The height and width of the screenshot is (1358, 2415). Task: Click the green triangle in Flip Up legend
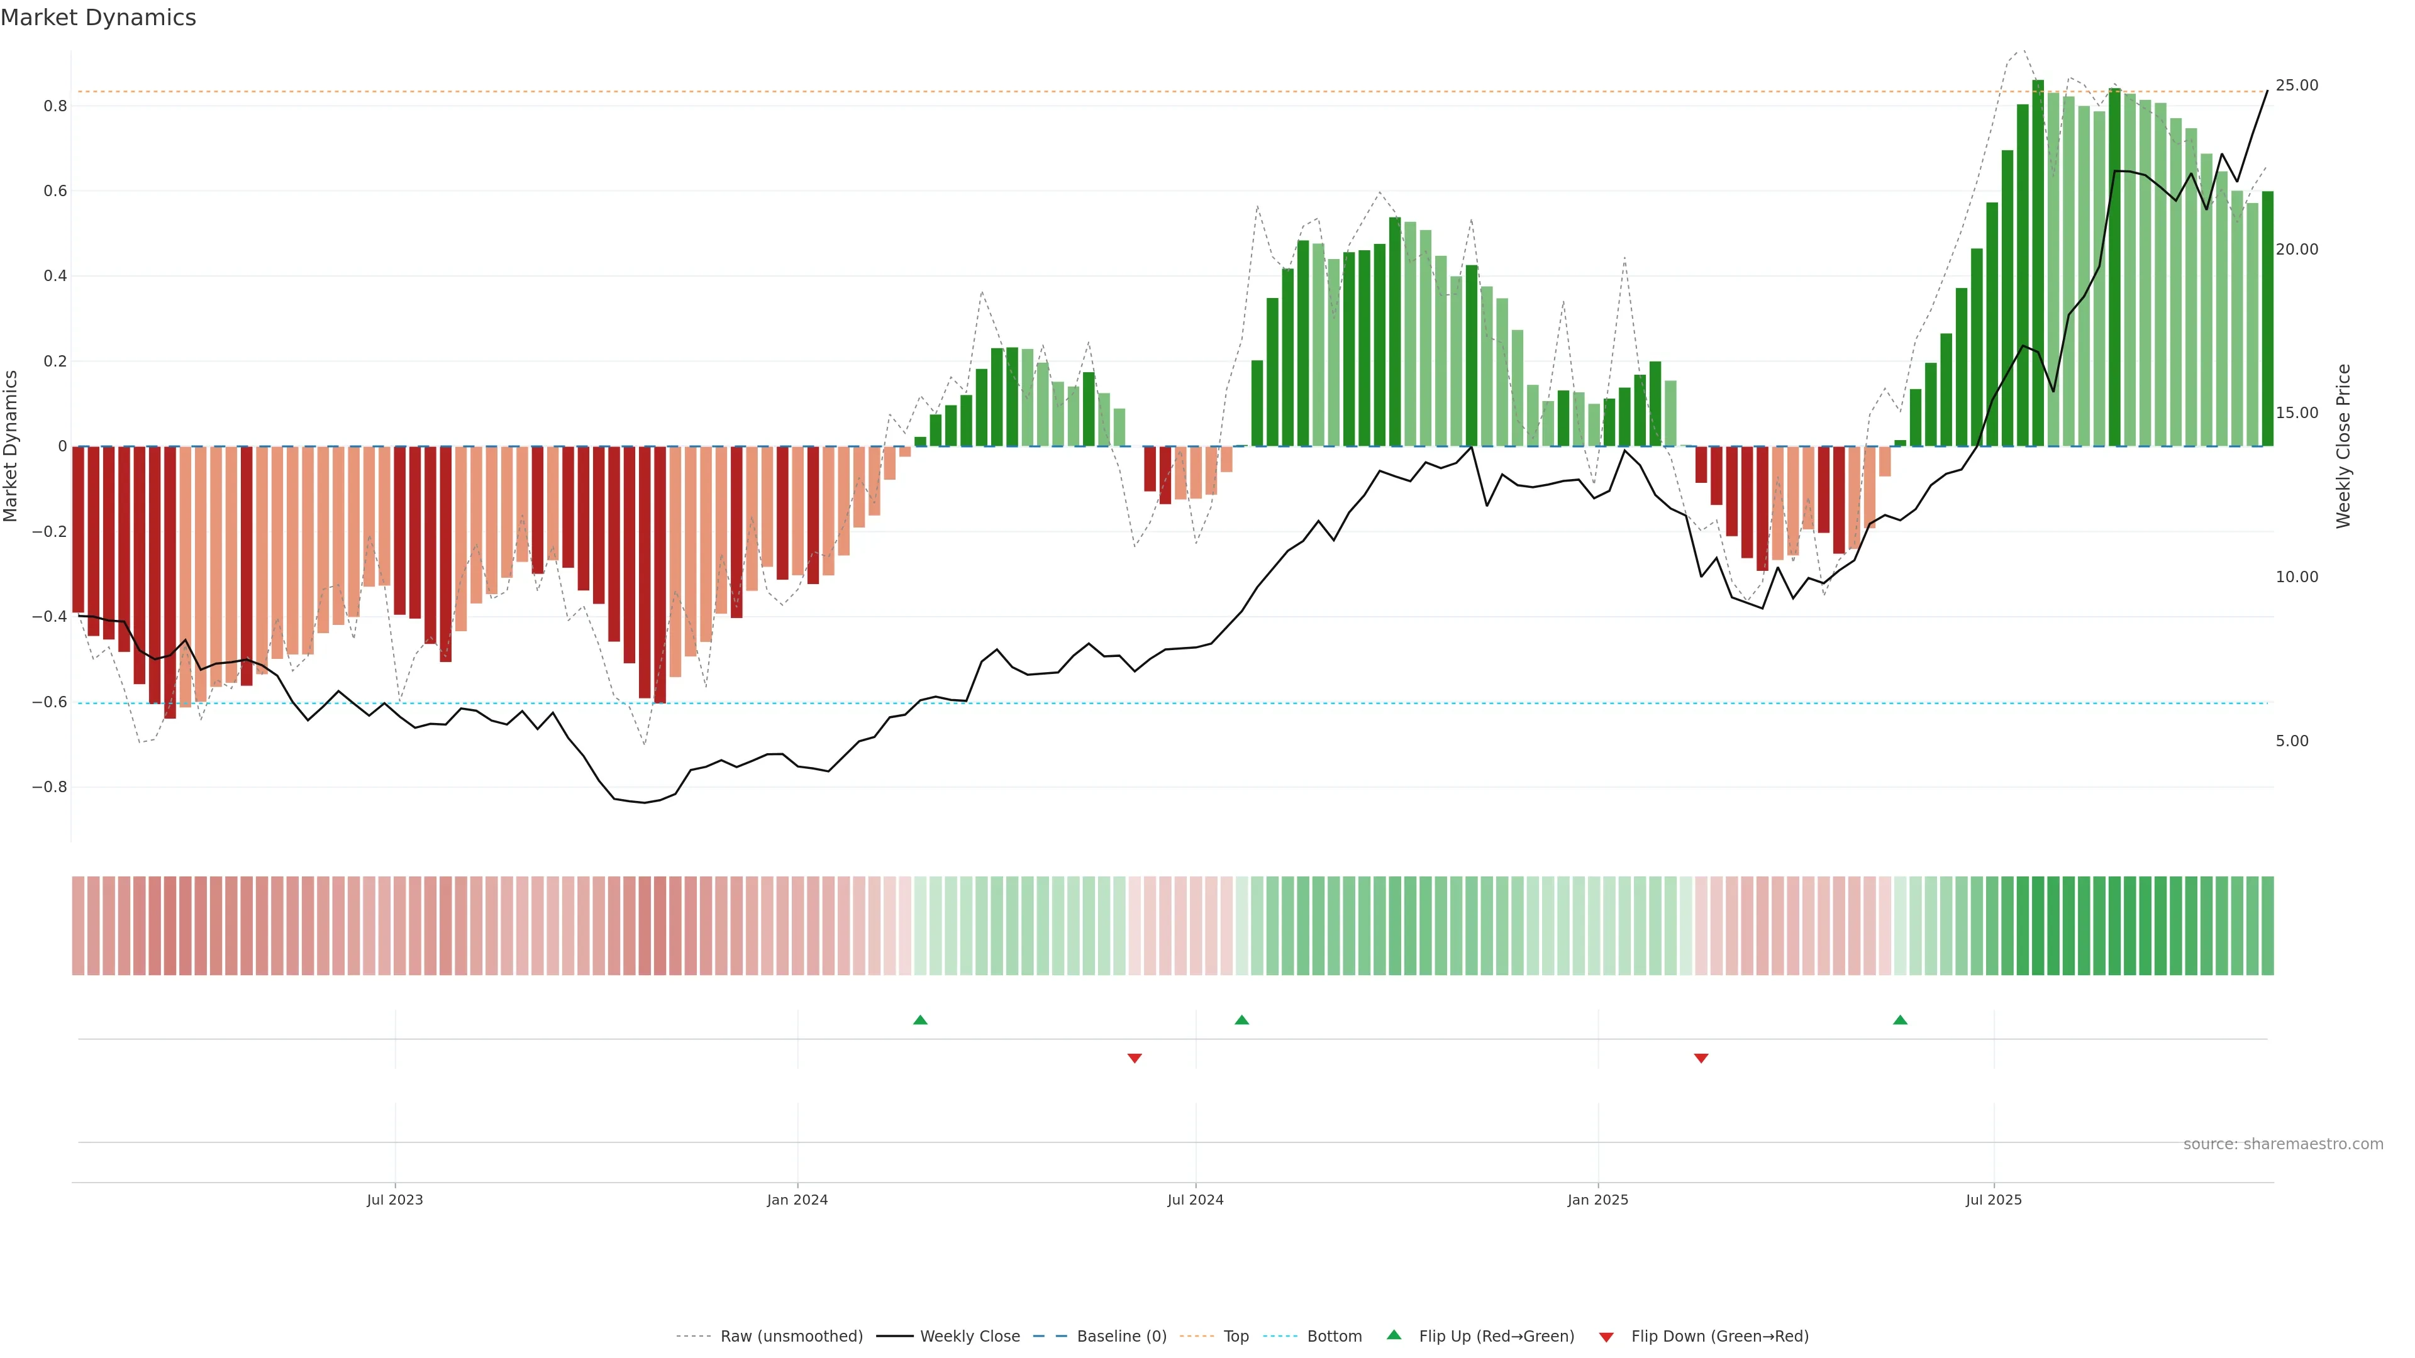(x=1394, y=1335)
